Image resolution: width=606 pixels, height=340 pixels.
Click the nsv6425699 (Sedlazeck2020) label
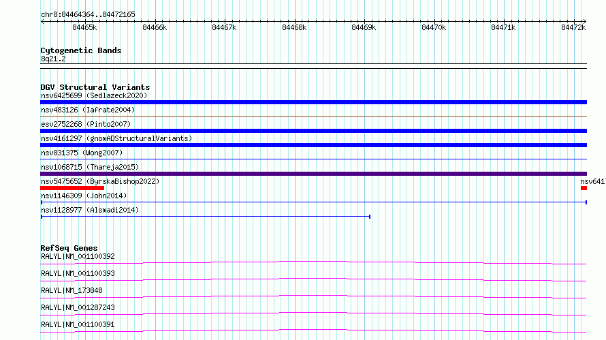point(94,95)
